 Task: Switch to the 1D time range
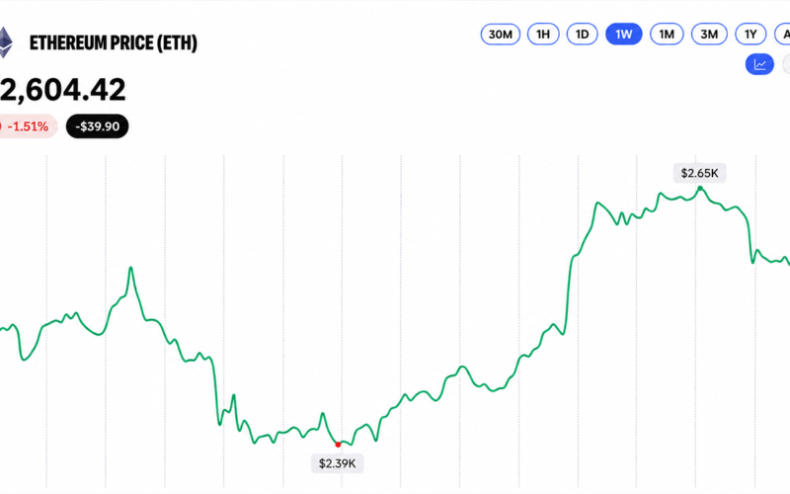click(x=583, y=35)
